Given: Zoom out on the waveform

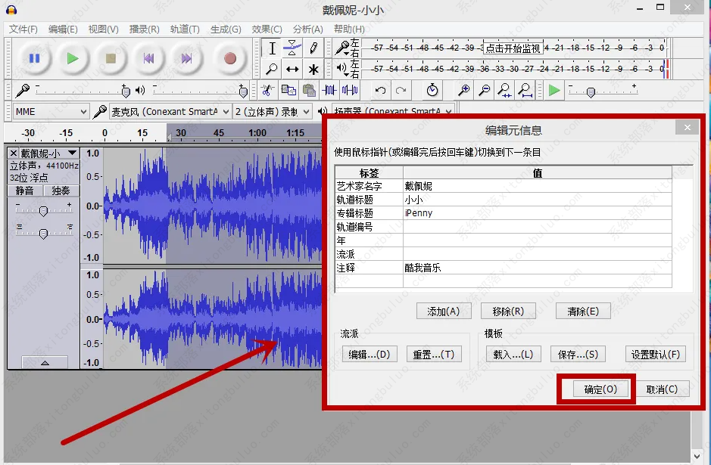Looking at the screenshot, I should point(485,91).
